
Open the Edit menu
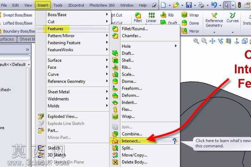click(x=16, y=5)
